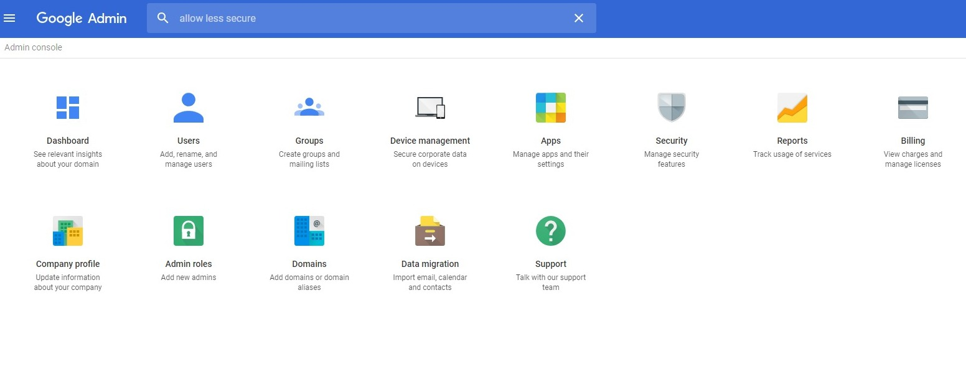Screen dimensions: 966x369
Task: Open the Dashboard icon
Action: point(68,108)
